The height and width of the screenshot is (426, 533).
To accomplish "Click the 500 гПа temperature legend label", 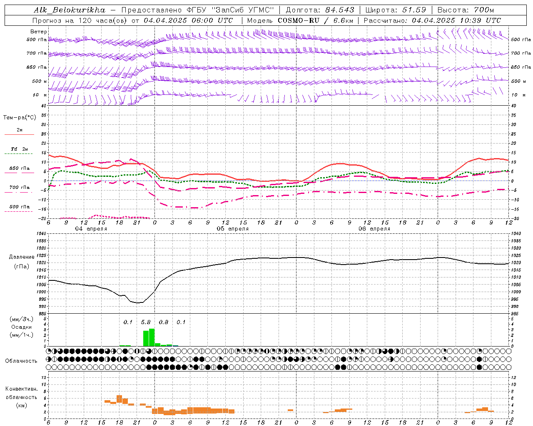I will pyautogui.click(x=20, y=207).
